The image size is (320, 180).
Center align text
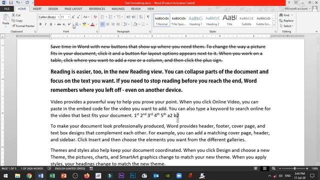click(108, 24)
